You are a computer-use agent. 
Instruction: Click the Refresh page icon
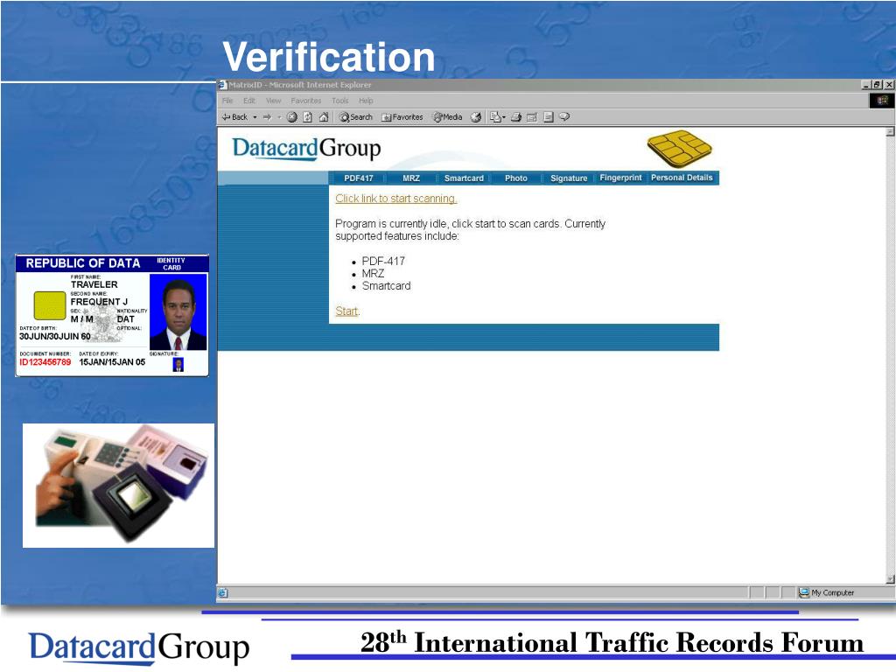click(307, 117)
